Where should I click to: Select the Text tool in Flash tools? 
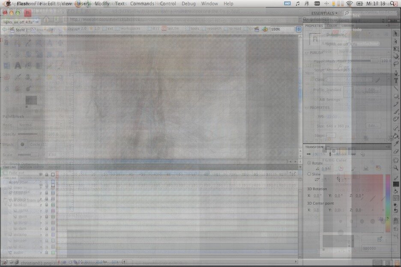[395, 80]
